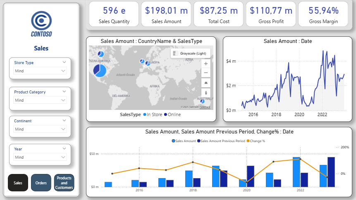The width and height of the screenshot is (356, 200).
Task: Select the Sales page button
Action: pos(18,183)
